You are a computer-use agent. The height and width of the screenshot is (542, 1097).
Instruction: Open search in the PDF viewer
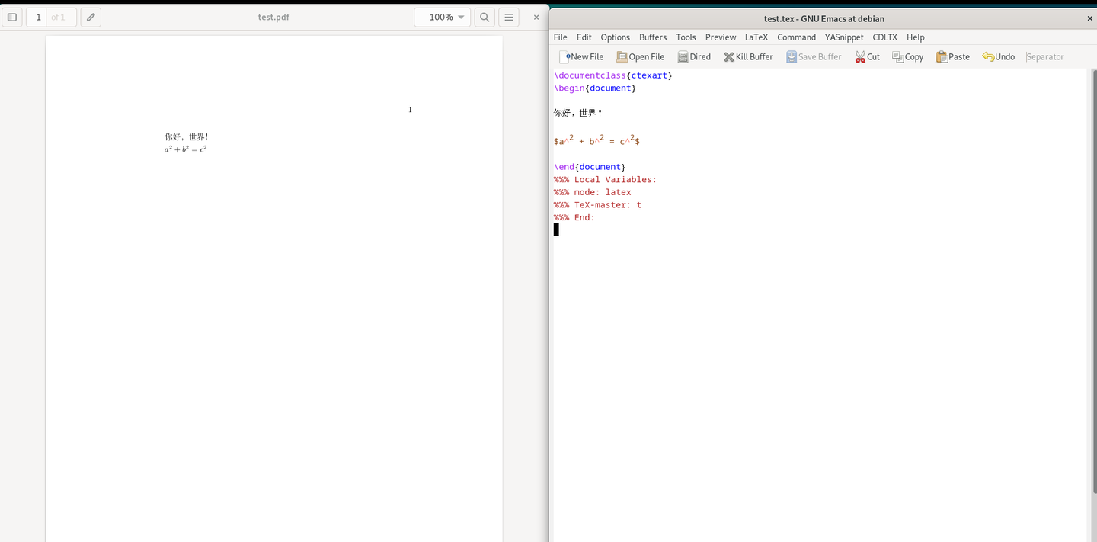pyautogui.click(x=484, y=17)
